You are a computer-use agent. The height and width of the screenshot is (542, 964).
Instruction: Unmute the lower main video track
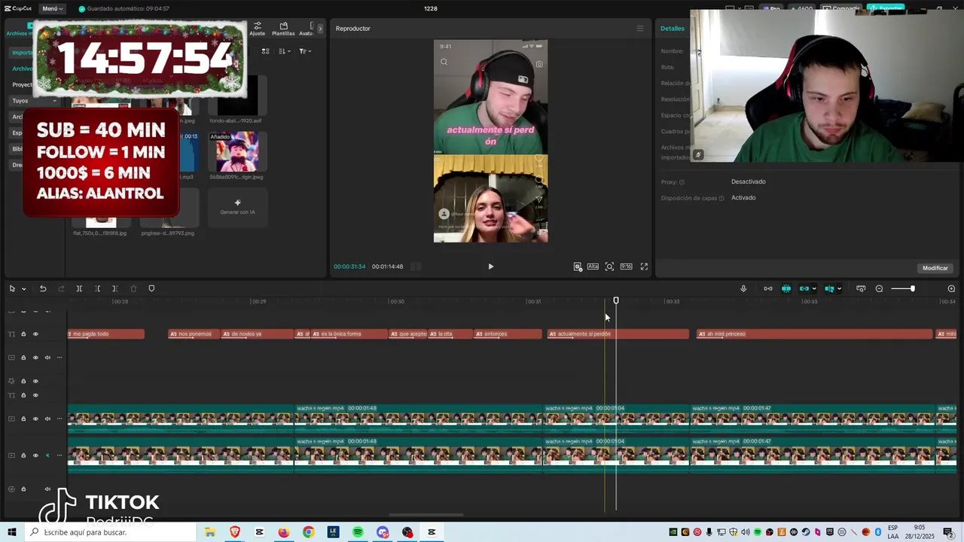(x=47, y=455)
